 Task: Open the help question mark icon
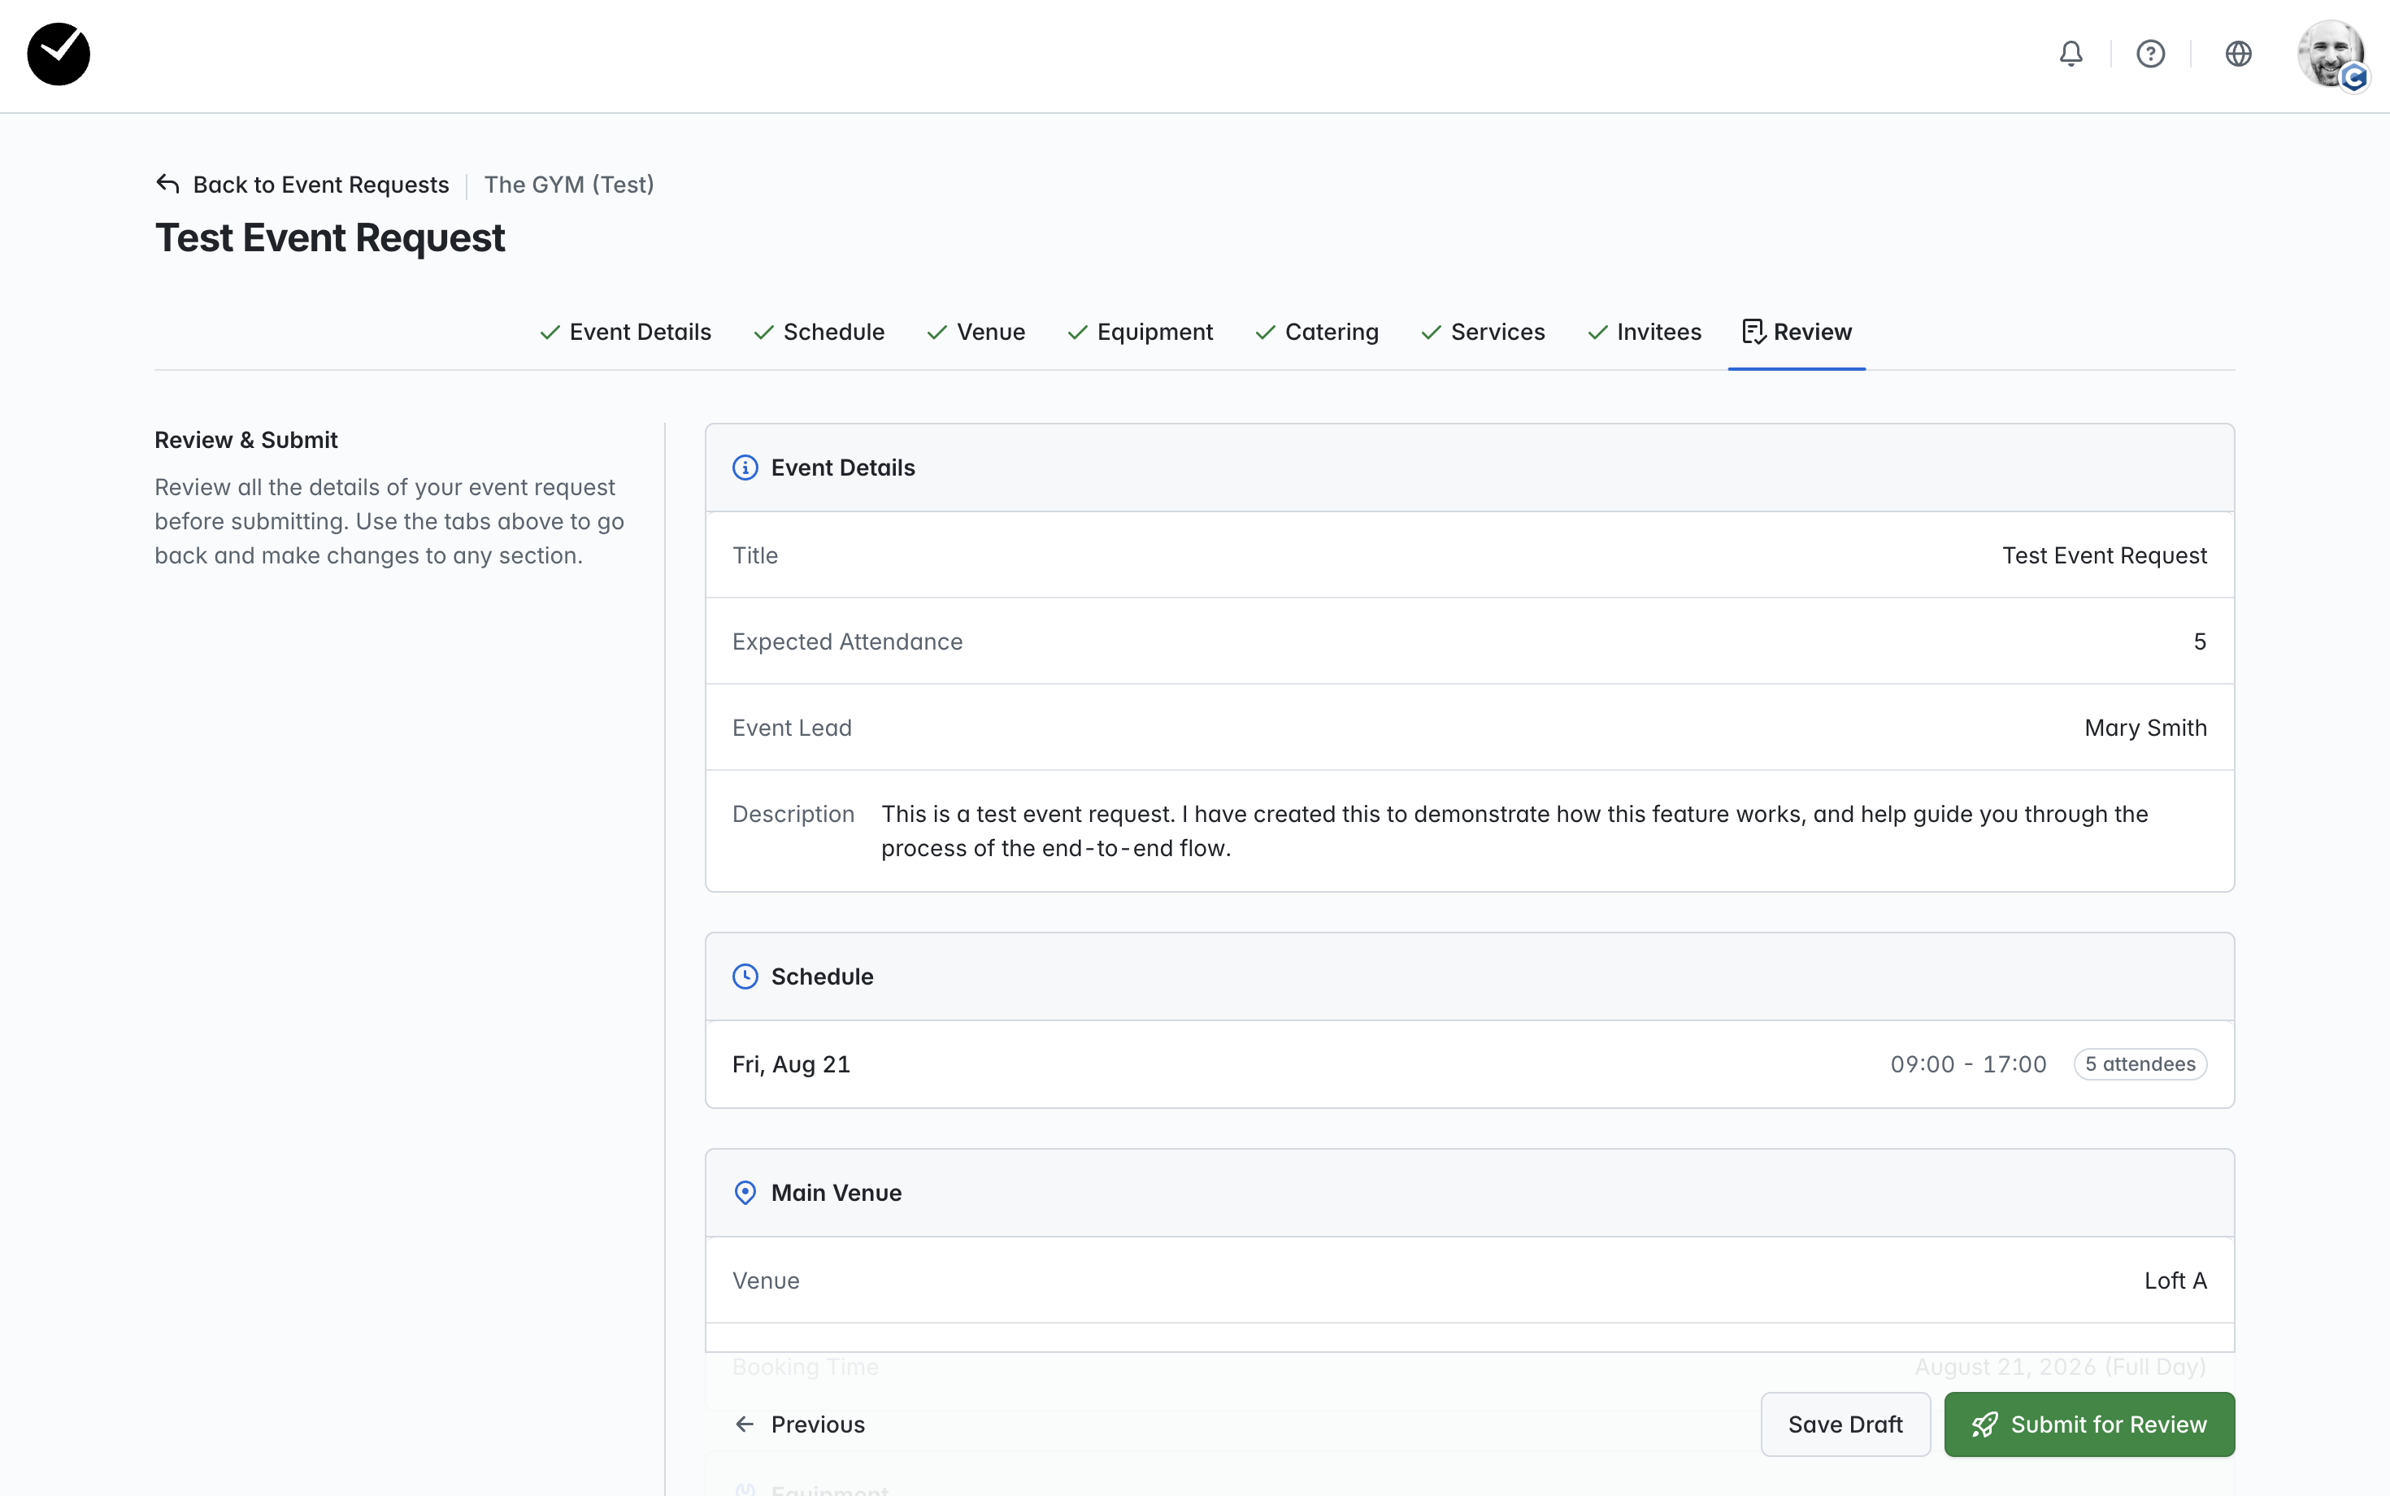click(x=2151, y=54)
